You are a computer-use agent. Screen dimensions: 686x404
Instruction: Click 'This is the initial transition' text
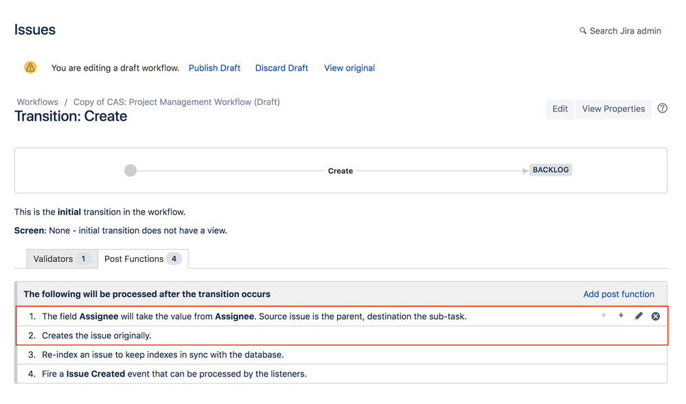click(x=100, y=212)
